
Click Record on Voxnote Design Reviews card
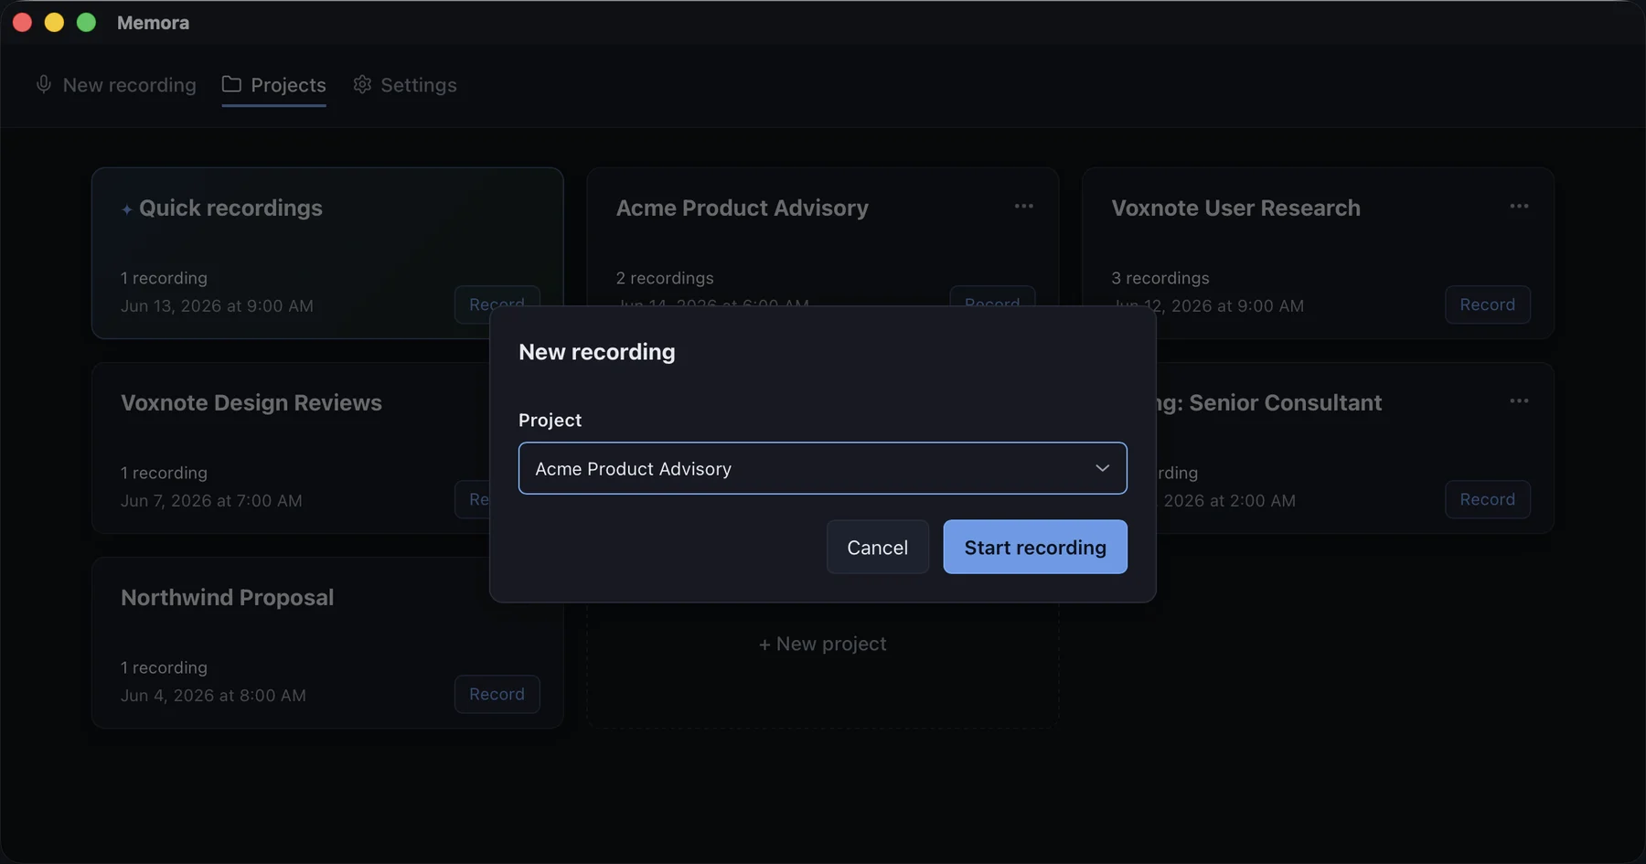473,499
